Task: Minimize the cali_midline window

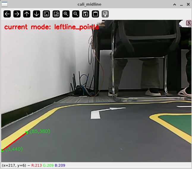Action: coord(174,4)
